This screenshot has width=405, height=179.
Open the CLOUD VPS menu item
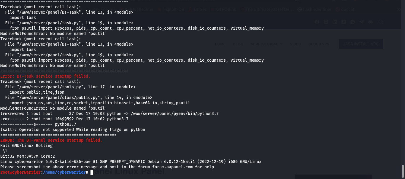319,44
